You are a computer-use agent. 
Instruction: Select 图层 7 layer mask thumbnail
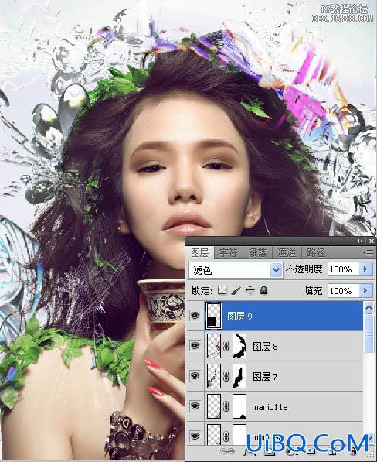point(239,376)
